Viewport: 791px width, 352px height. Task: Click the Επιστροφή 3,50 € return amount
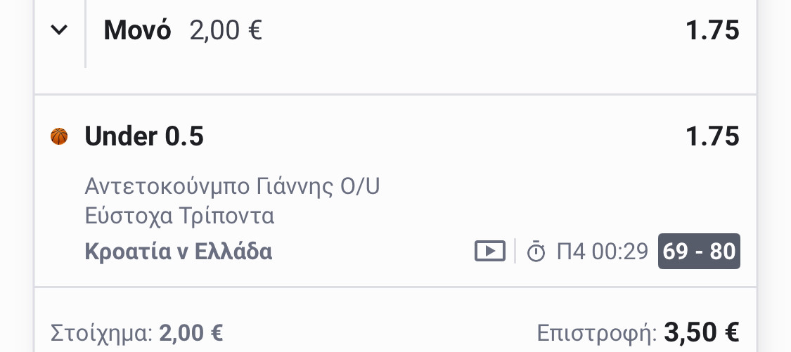click(702, 333)
